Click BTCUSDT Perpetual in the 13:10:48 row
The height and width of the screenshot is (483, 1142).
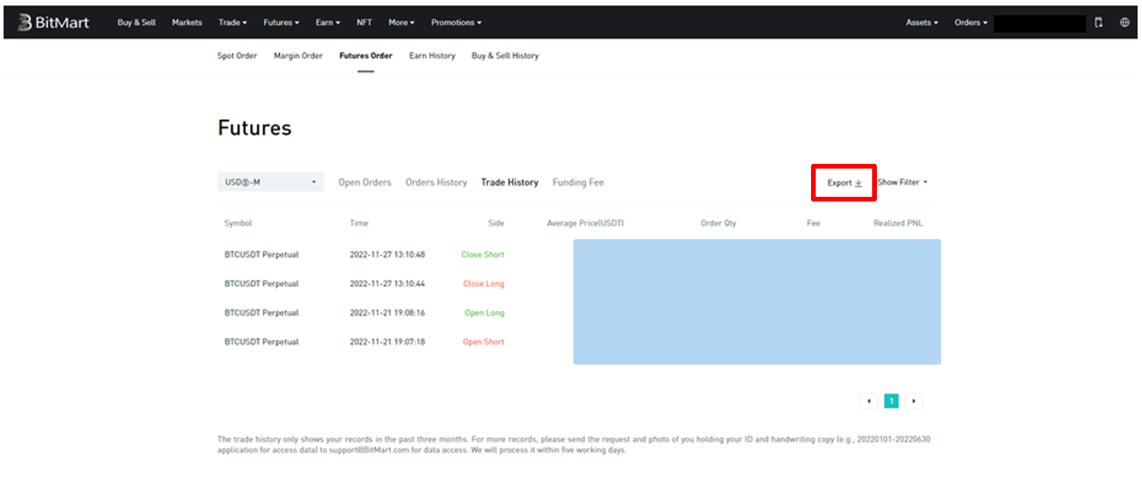(261, 255)
